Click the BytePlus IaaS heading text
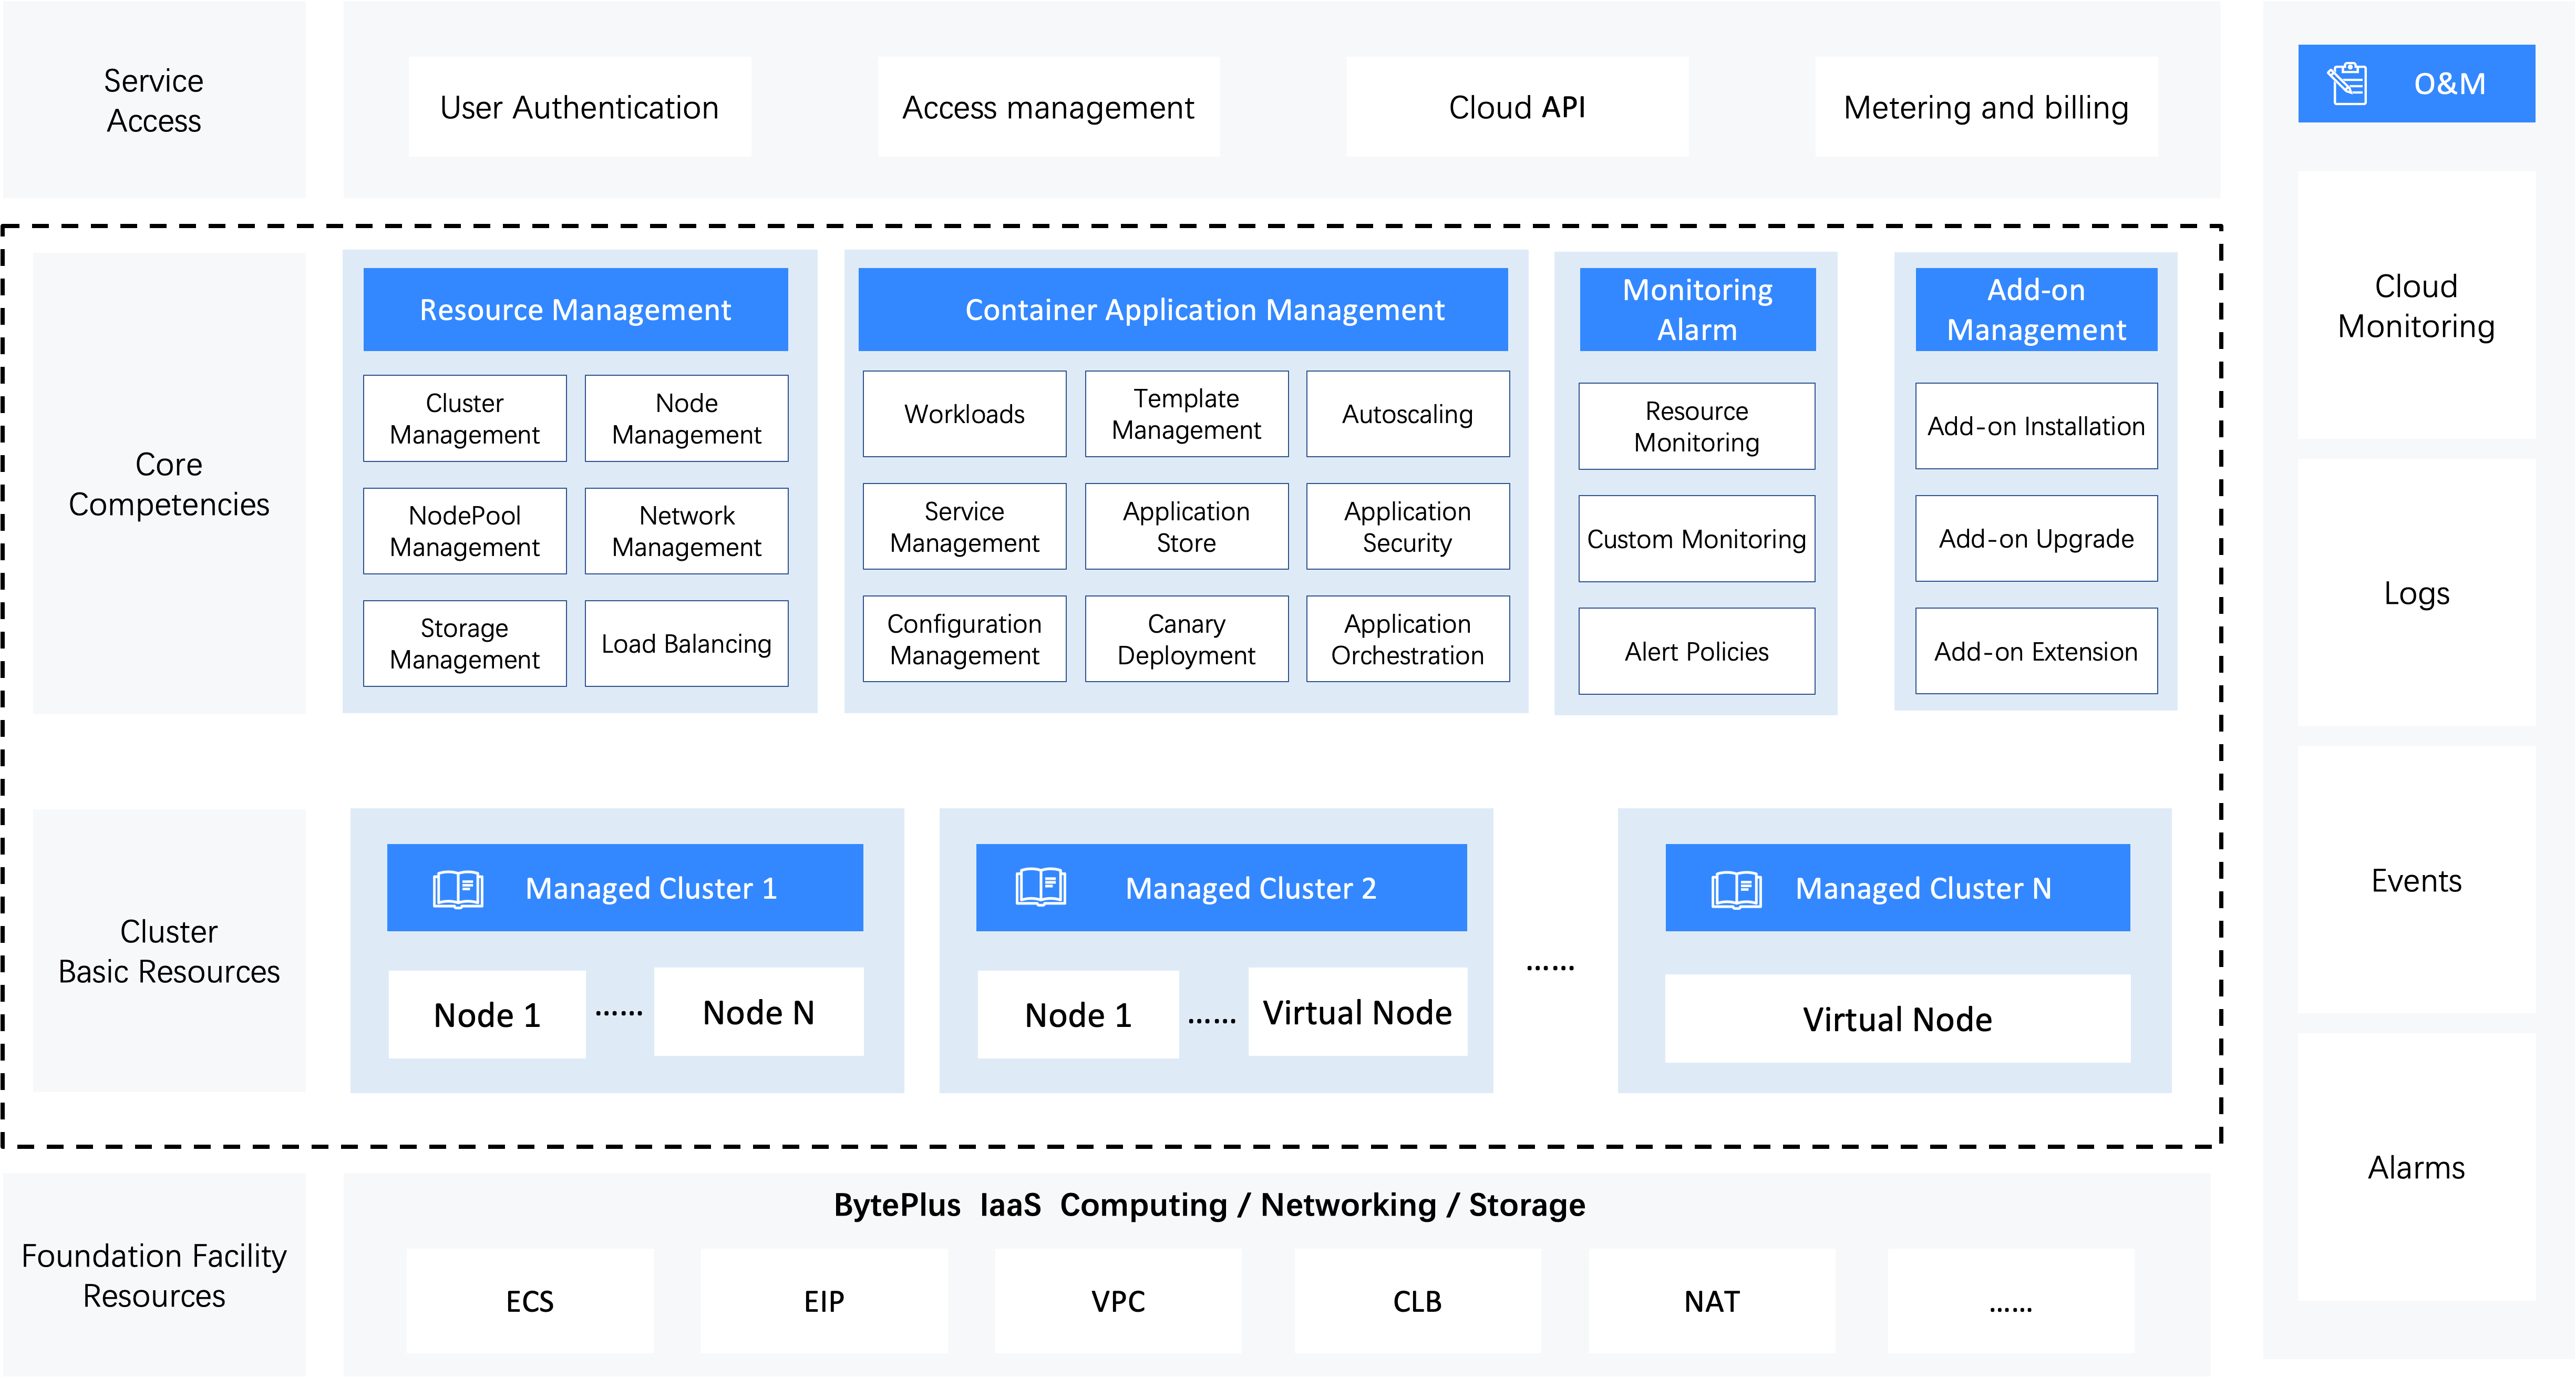Screen dimensions: 2576x1378 click(x=1209, y=1205)
